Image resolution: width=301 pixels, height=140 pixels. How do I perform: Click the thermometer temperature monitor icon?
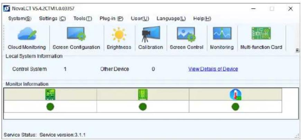[236, 95]
